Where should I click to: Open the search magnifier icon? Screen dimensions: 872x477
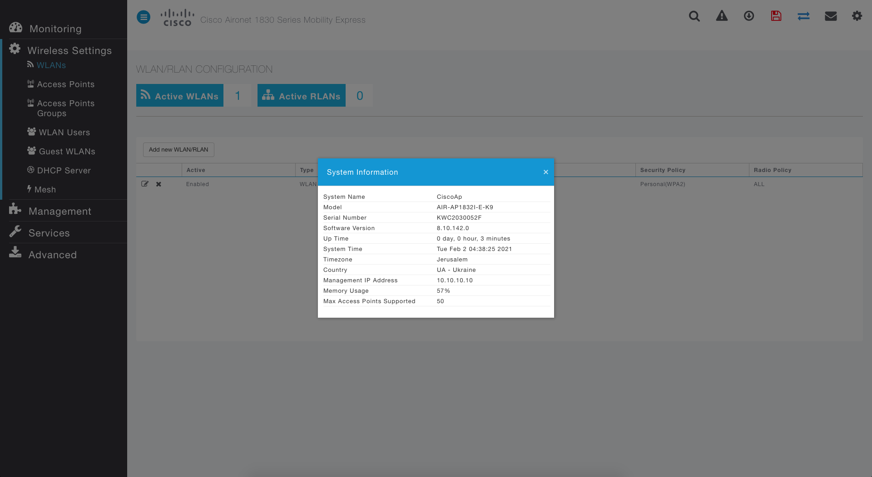pyautogui.click(x=694, y=16)
